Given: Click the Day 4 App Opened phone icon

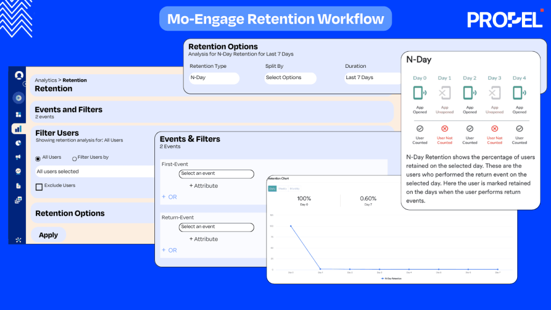Looking at the screenshot, I should click(x=519, y=93).
